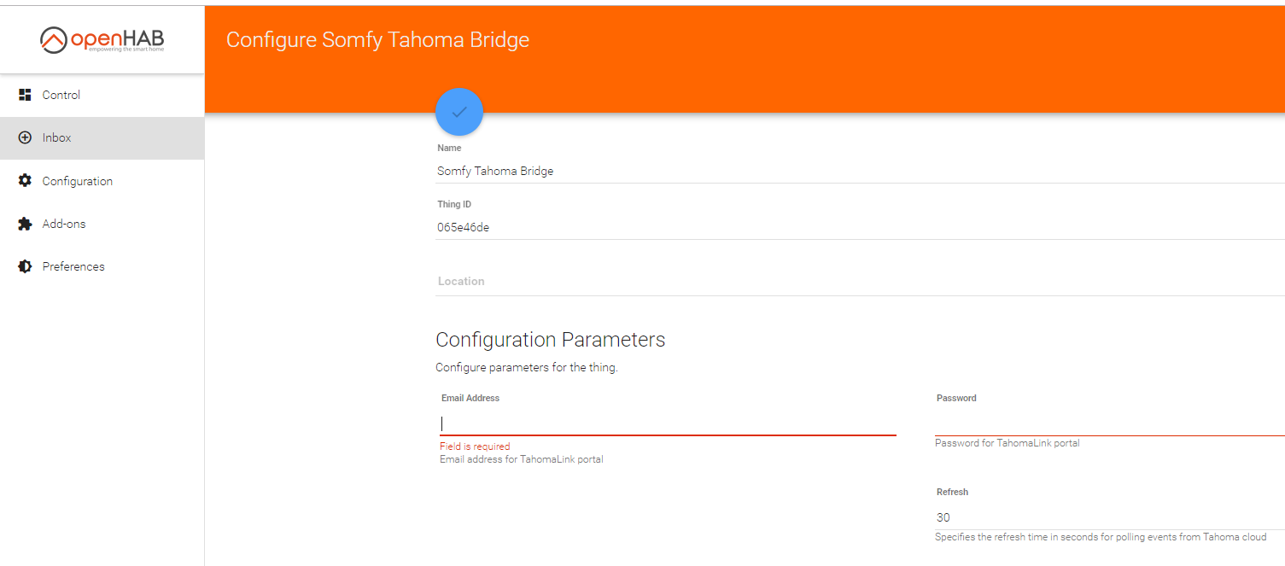Screen dimensions: 1285x566
Task: Click the openHAB logo
Action: pos(102,39)
